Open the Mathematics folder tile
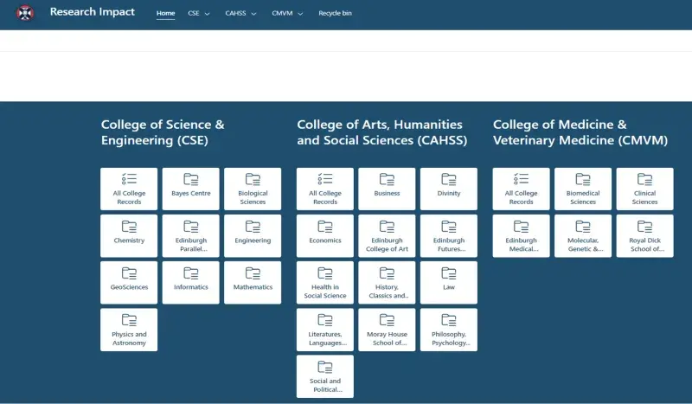The height and width of the screenshot is (404, 692). (x=253, y=283)
